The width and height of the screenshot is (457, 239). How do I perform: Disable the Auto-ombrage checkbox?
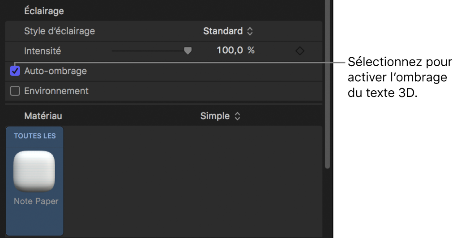pos(15,71)
